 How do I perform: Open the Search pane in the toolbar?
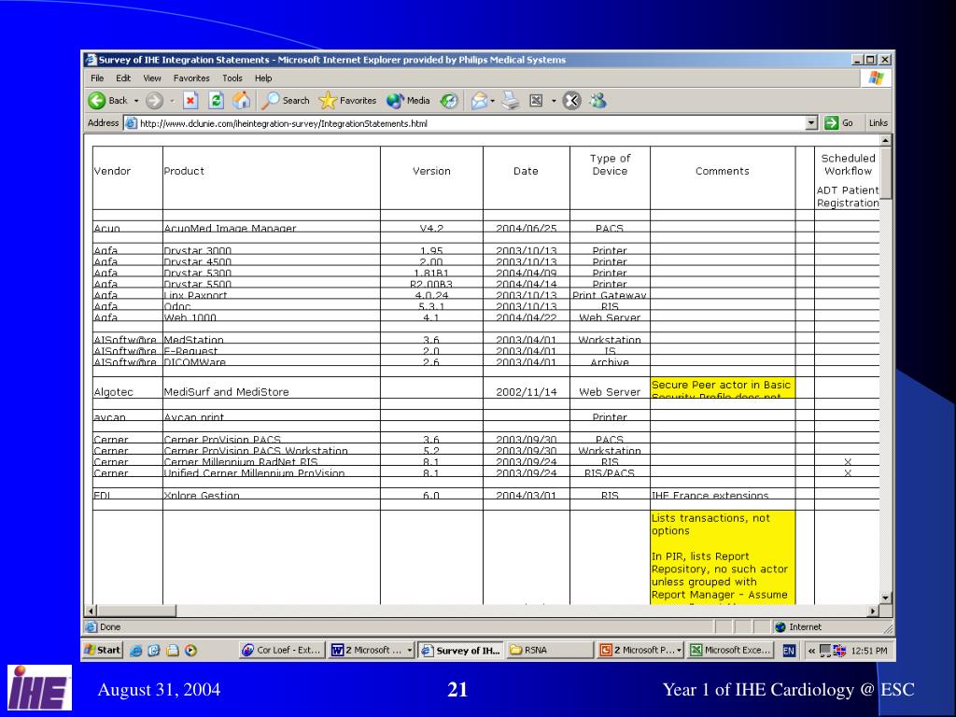pyautogui.click(x=286, y=101)
